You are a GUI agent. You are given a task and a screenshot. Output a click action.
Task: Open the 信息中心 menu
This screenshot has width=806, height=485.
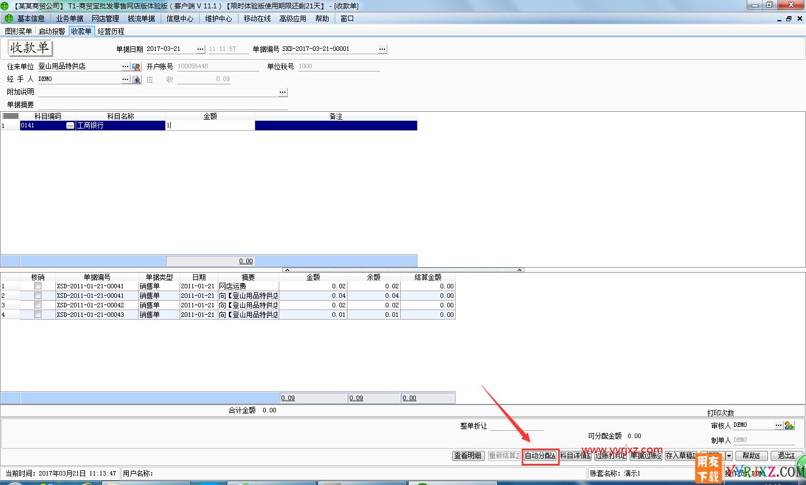tap(180, 18)
